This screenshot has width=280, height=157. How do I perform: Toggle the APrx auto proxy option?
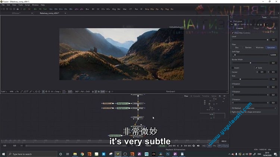pyautogui.click(x=220, y=146)
